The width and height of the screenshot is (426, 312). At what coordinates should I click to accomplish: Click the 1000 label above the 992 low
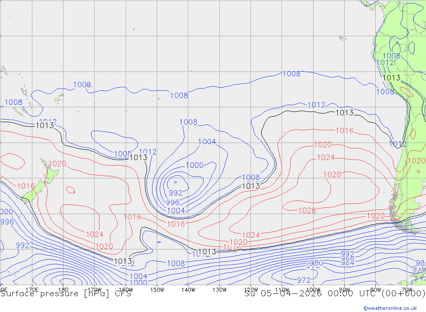click(195, 165)
